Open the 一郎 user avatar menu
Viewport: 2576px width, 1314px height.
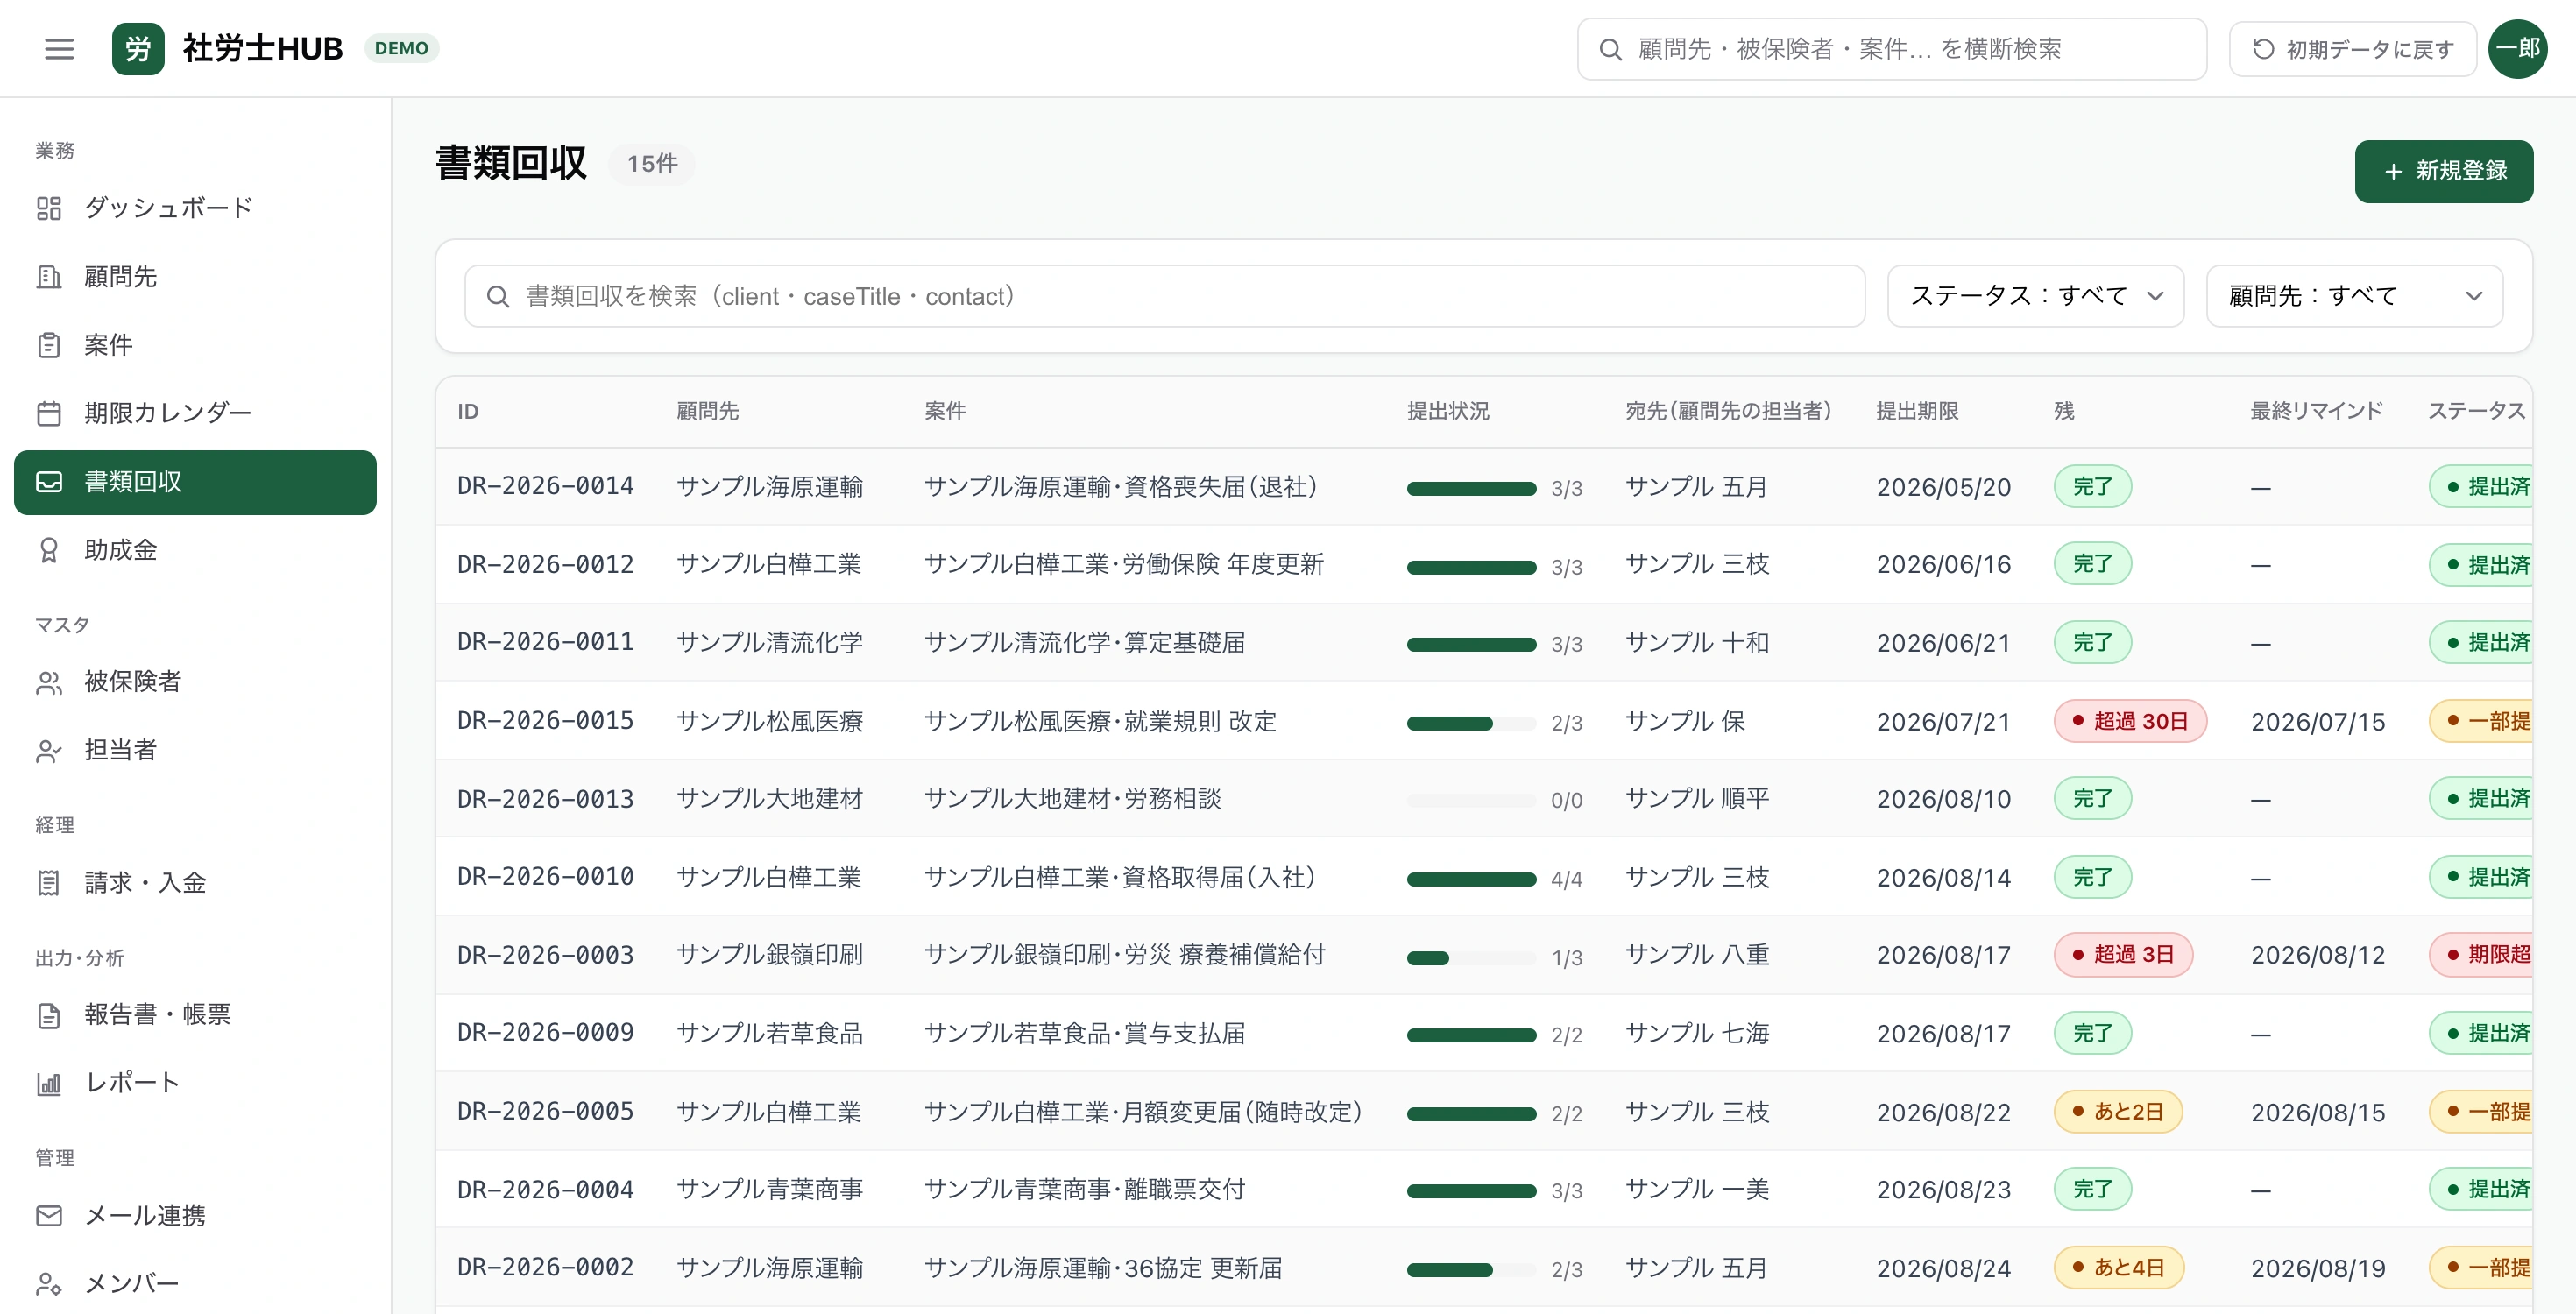point(2517,48)
